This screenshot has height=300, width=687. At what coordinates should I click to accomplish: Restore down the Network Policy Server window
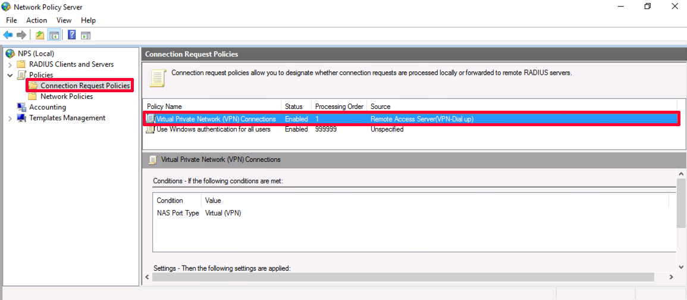(x=648, y=7)
